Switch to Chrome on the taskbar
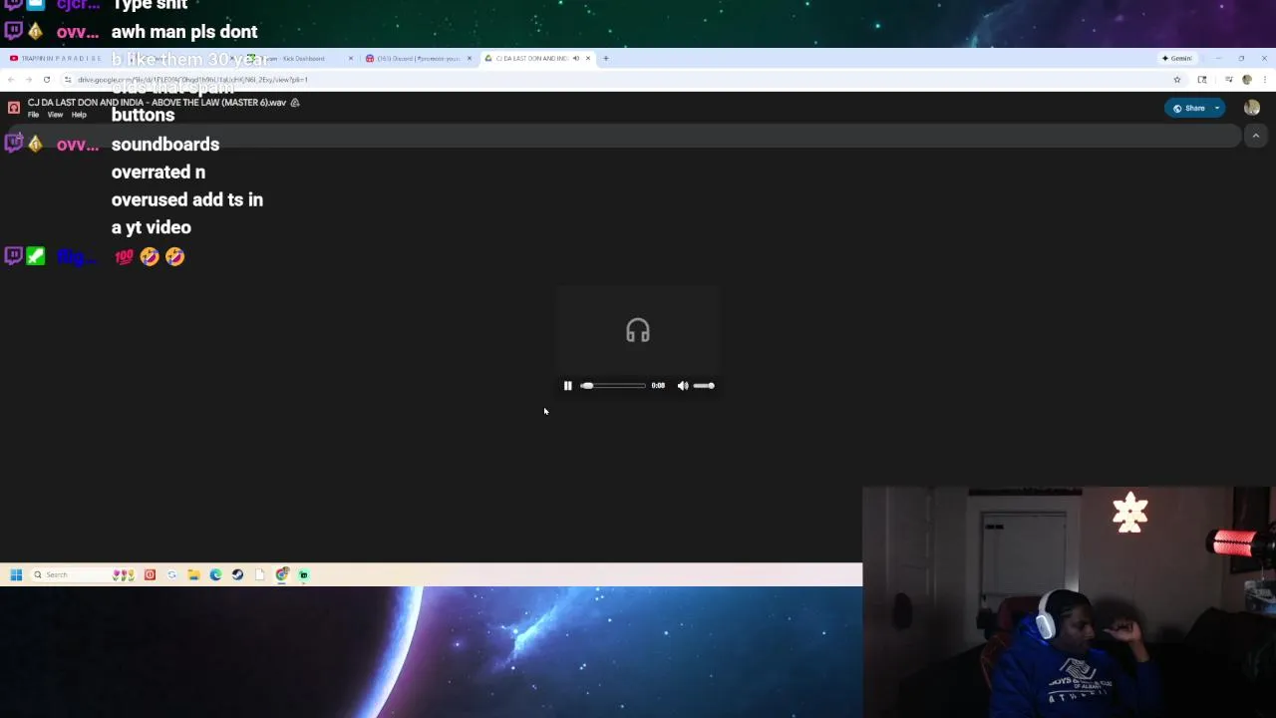The image size is (1276, 718). pyautogui.click(x=281, y=574)
